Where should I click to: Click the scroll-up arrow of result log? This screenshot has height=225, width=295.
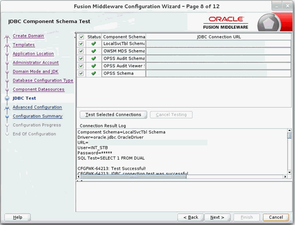pos(289,131)
